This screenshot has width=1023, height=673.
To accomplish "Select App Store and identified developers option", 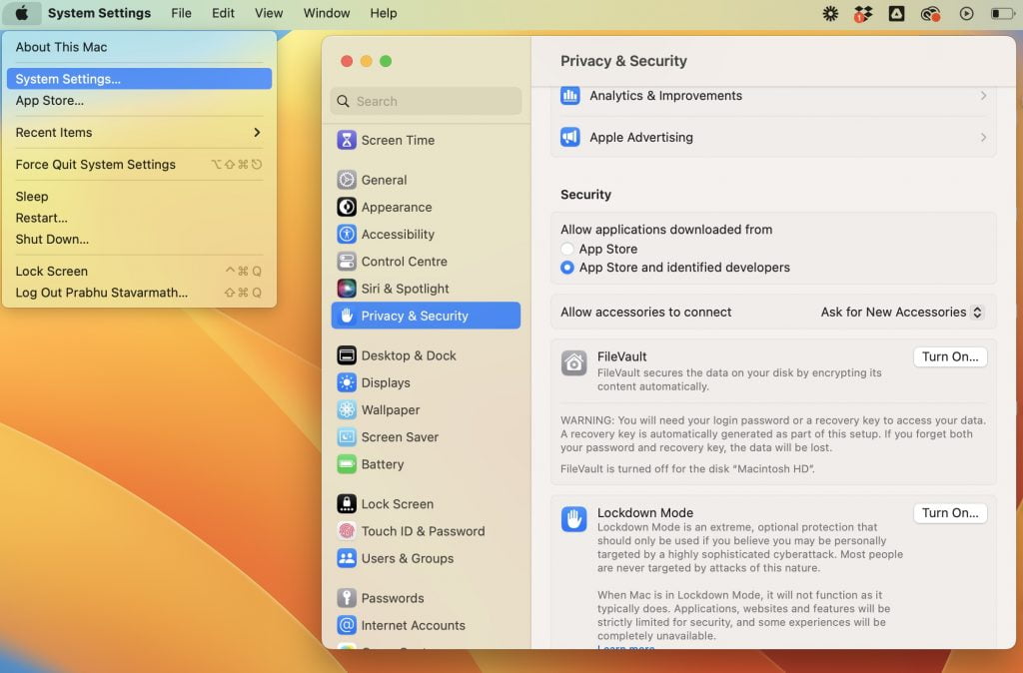I will click(x=567, y=268).
